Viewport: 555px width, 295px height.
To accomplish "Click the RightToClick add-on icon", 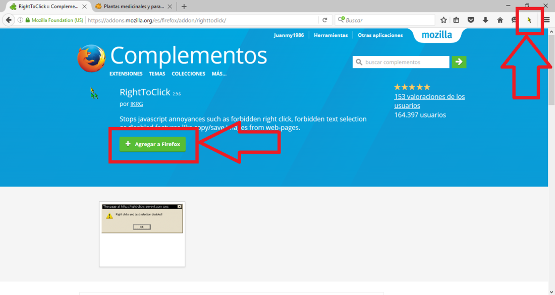I will [94, 93].
